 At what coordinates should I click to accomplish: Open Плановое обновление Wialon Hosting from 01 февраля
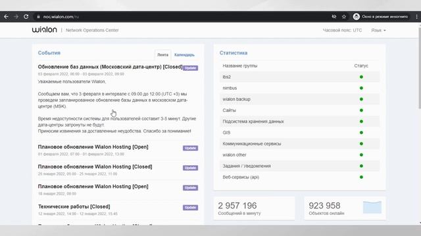pos(93,147)
